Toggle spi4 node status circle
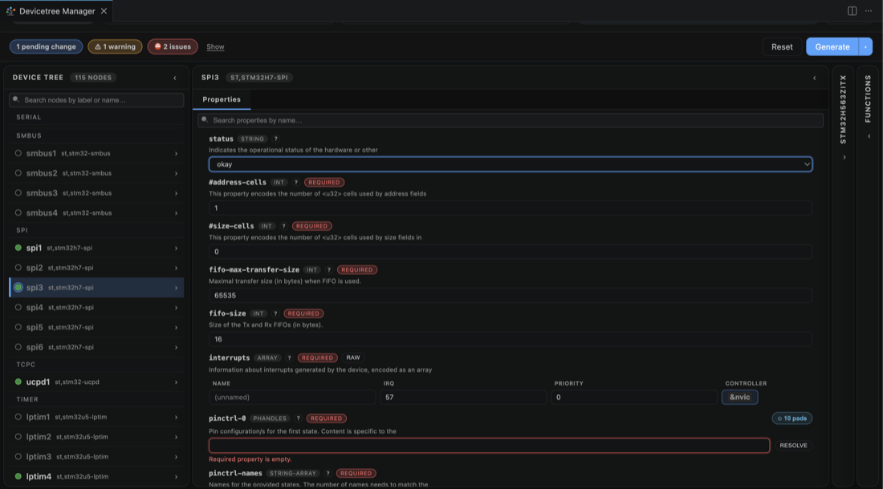The width and height of the screenshot is (883, 489). click(18, 308)
